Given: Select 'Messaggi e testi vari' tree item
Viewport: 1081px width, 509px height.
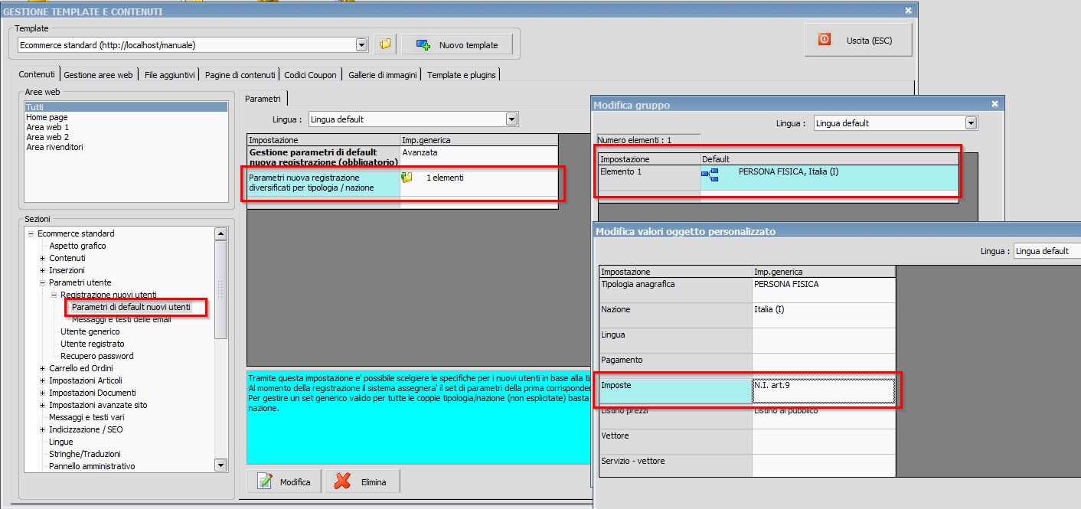Looking at the screenshot, I should pos(87,417).
